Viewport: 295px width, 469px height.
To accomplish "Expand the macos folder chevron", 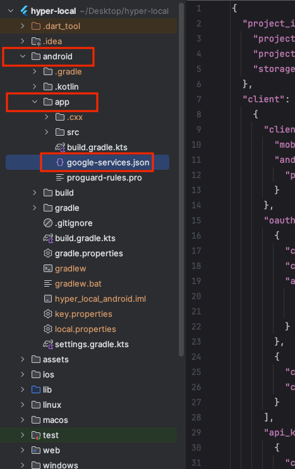I will tap(23, 420).
